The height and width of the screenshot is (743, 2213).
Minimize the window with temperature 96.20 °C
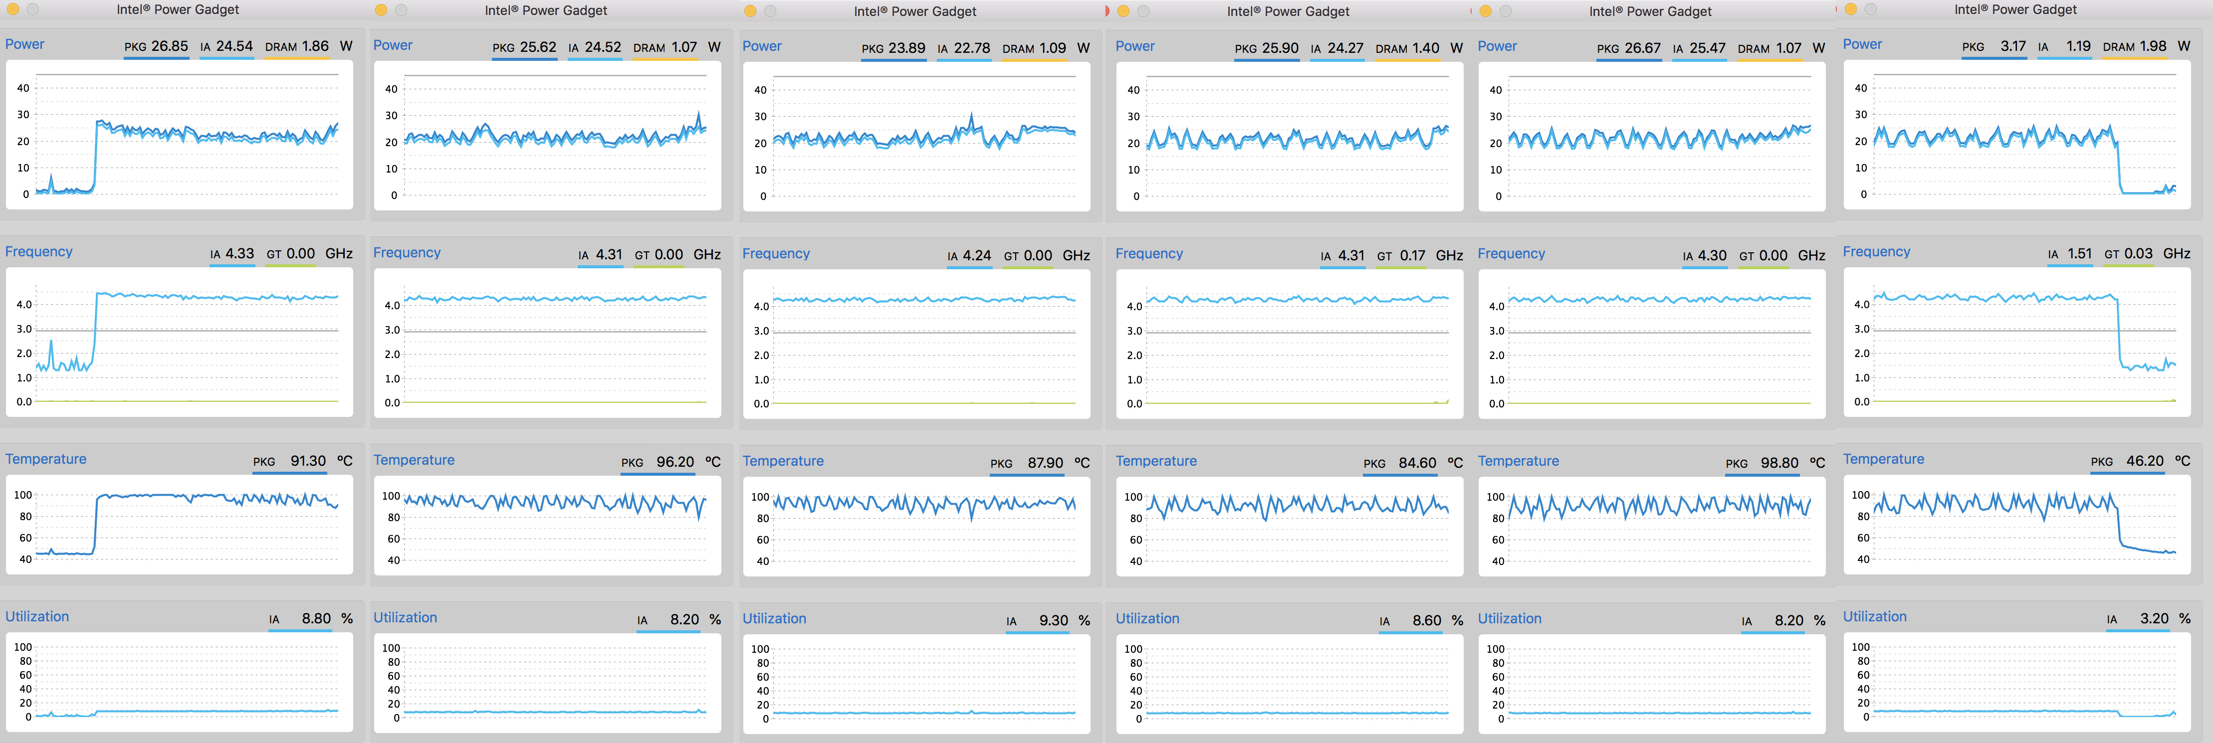click(x=382, y=10)
